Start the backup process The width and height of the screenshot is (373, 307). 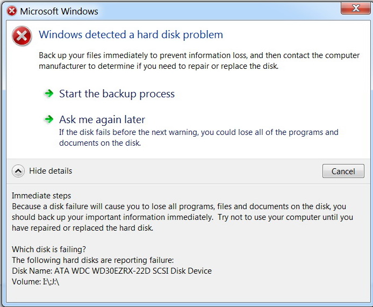(x=117, y=94)
